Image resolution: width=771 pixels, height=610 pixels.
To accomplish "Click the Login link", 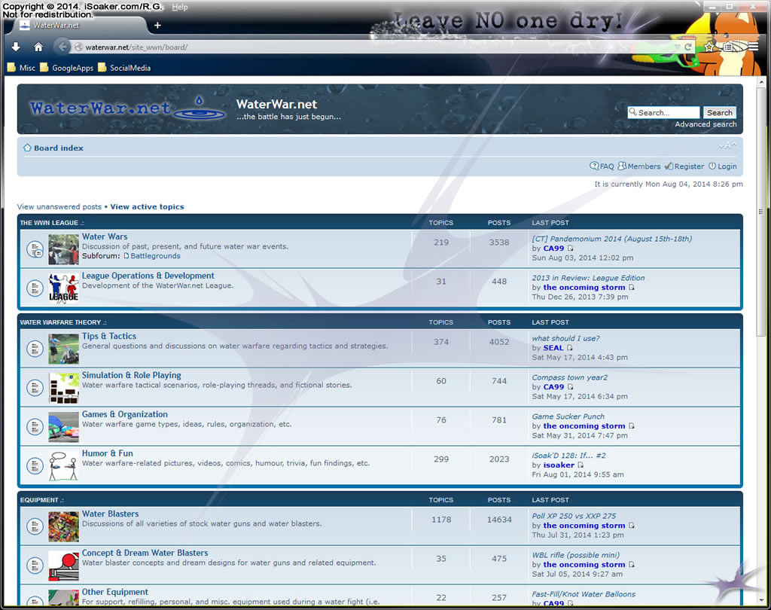I will (722, 166).
